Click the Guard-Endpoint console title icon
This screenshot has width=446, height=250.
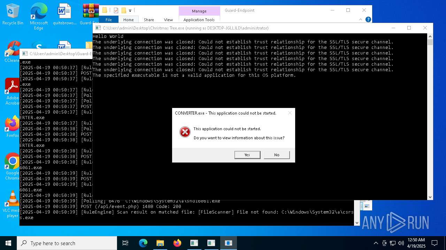tap(25, 53)
